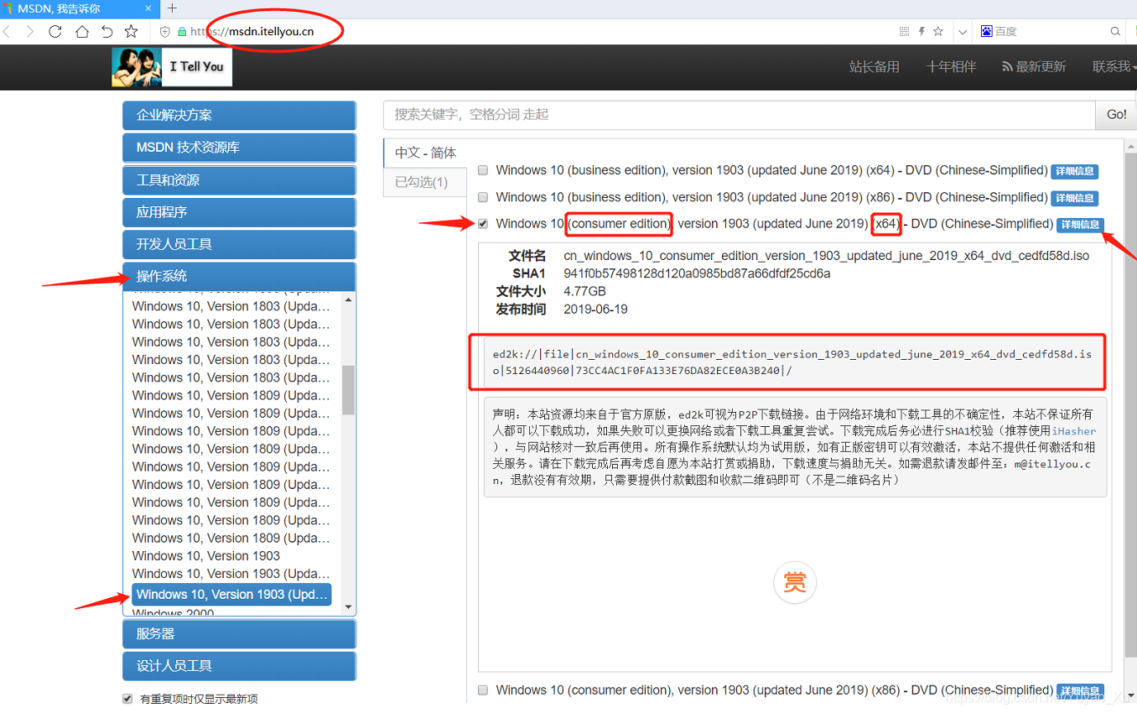Open the 联系我 nav dropdown
Viewport: 1137px width, 713px height.
click(1114, 67)
